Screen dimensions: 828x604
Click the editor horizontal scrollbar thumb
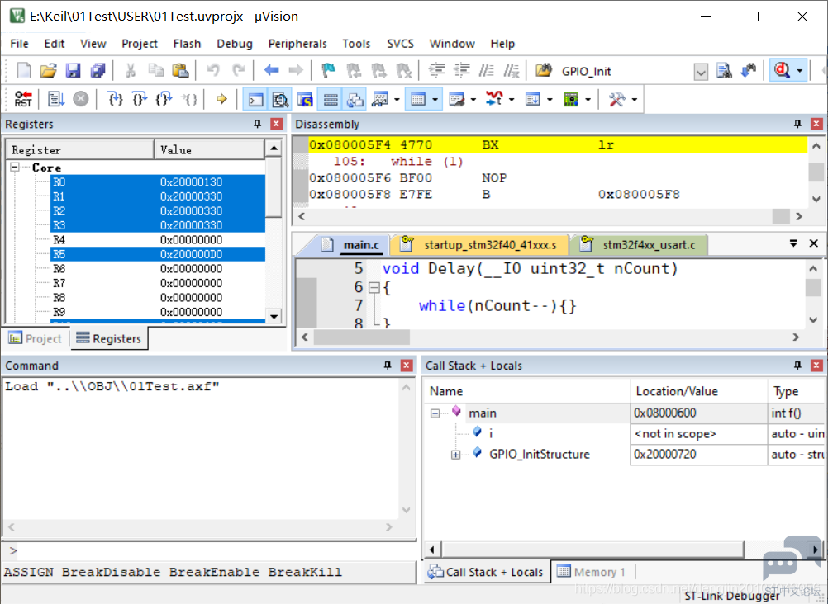tap(362, 337)
